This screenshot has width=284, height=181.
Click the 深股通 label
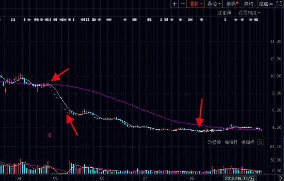click(x=225, y=13)
